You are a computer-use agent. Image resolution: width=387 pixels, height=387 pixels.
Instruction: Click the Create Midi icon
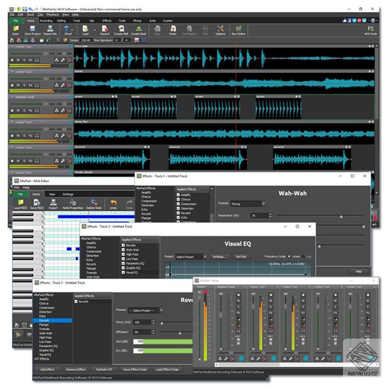(121, 29)
